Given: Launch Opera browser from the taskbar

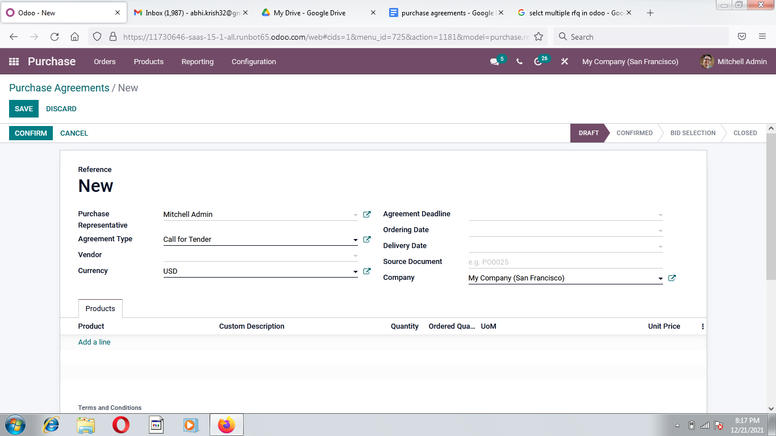Looking at the screenshot, I should coord(120,425).
